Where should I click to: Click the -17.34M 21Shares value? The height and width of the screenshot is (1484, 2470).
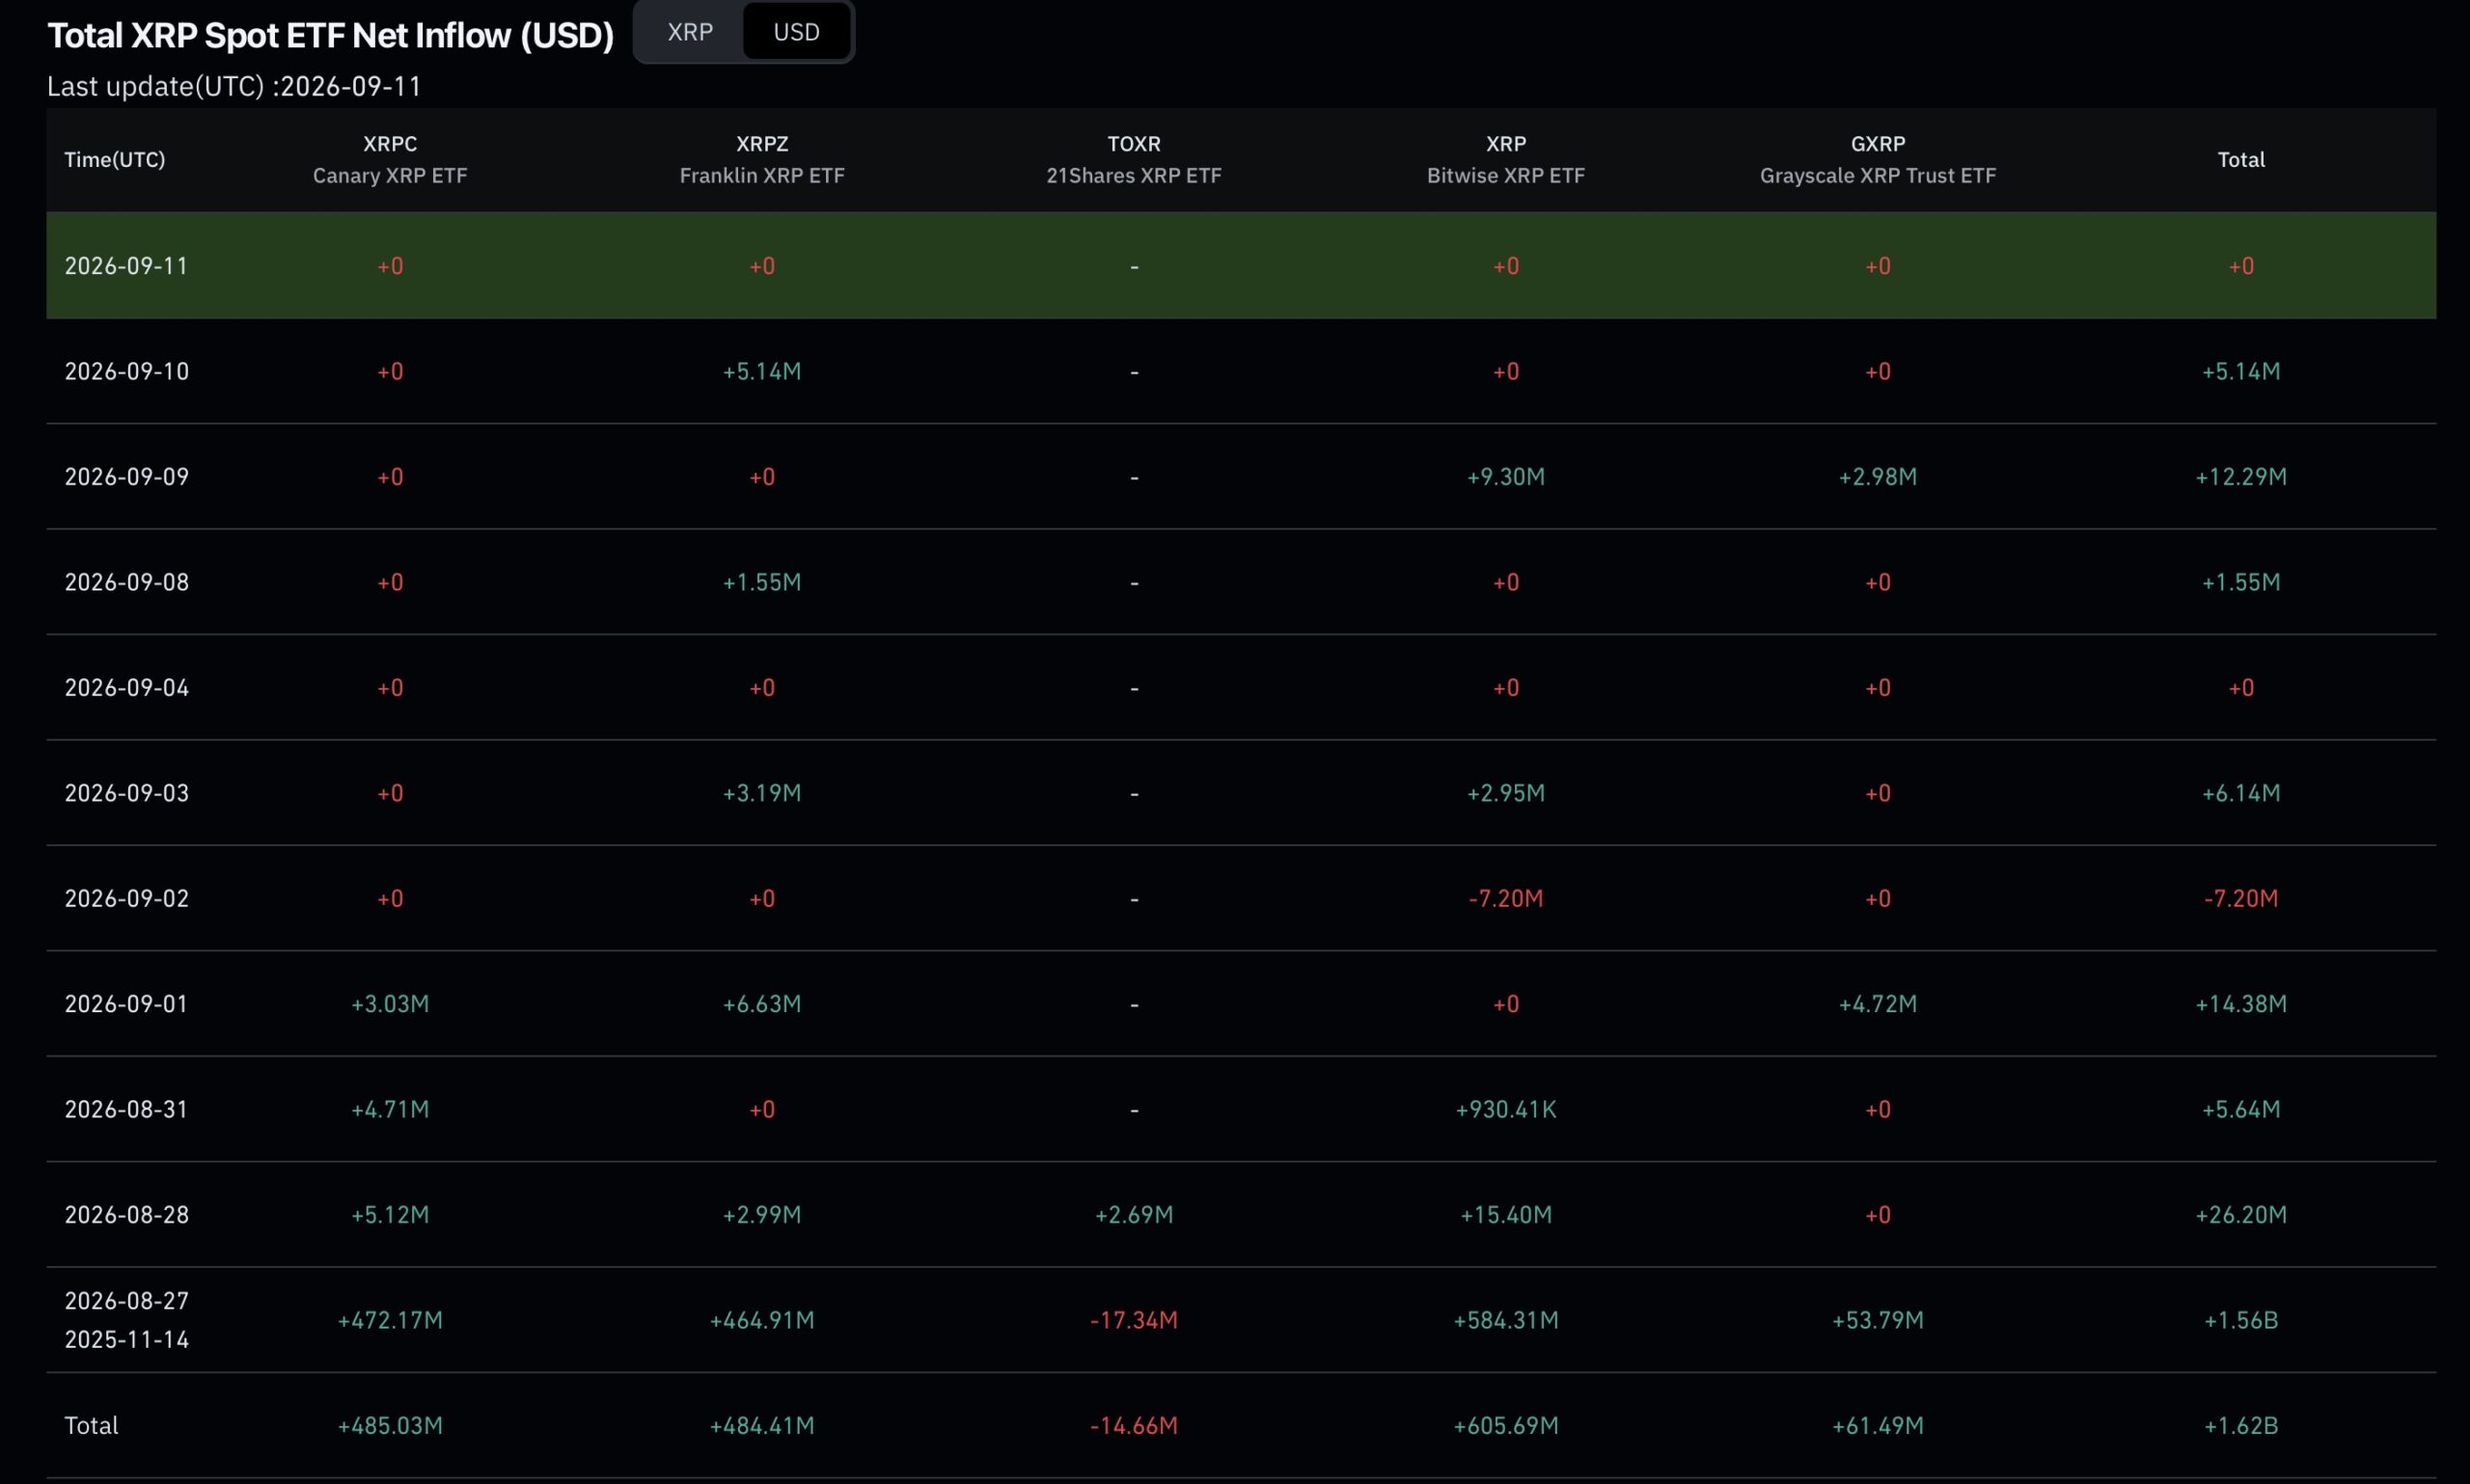coord(1134,1320)
